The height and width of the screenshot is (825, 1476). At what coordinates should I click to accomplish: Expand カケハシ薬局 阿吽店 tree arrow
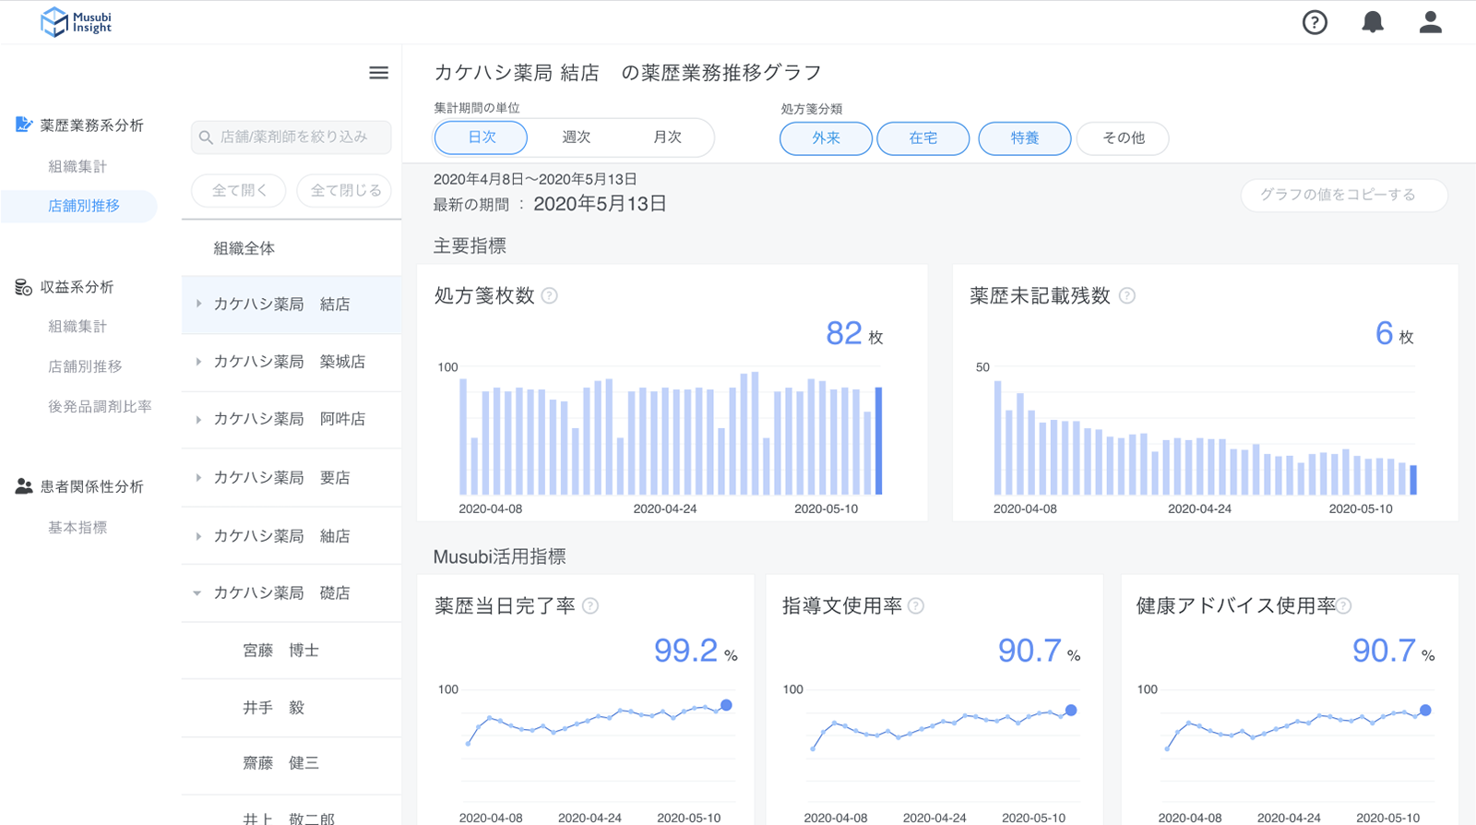point(198,419)
